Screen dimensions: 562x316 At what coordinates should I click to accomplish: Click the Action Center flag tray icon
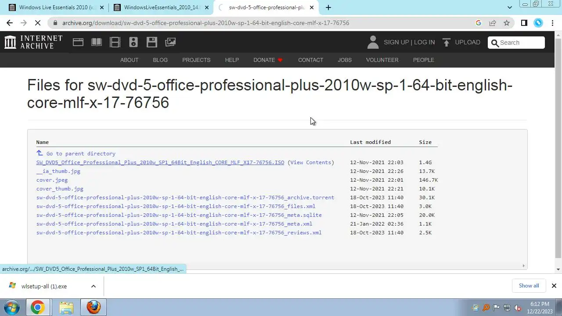click(497, 308)
